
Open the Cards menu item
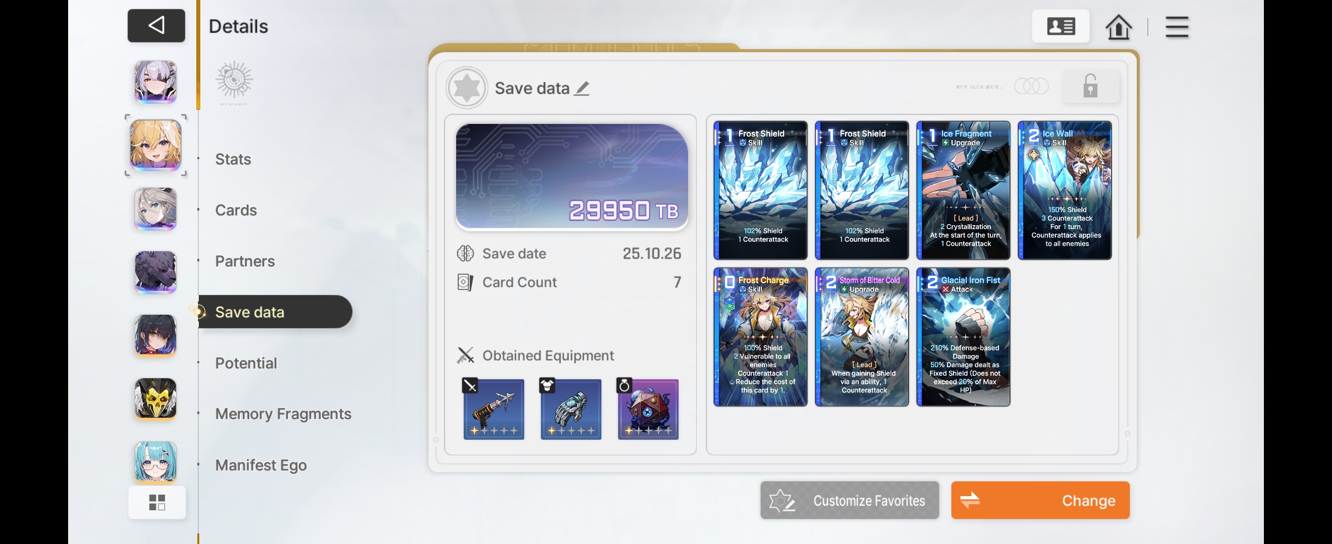(236, 210)
